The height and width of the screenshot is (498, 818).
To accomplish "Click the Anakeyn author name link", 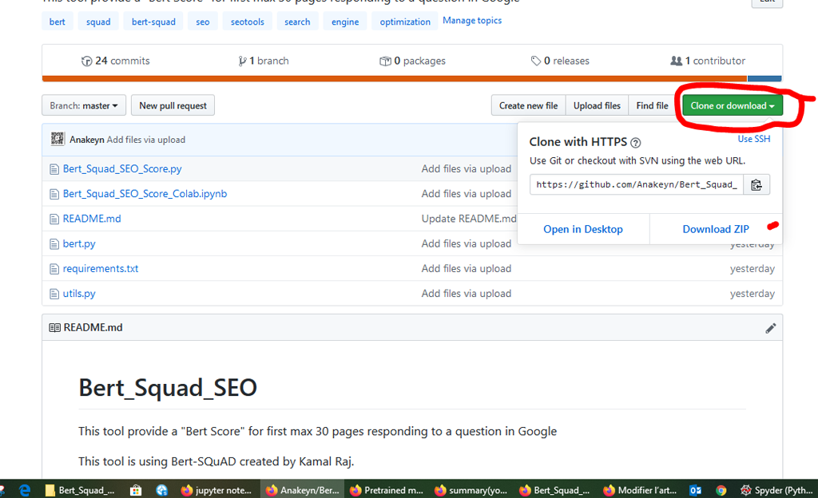I will (86, 140).
